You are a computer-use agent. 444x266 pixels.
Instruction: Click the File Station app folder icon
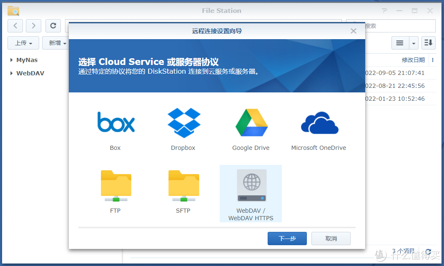pos(13,11)
